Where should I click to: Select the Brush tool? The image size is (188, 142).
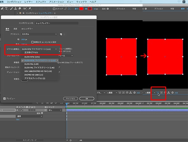click(x=11, y=9)
